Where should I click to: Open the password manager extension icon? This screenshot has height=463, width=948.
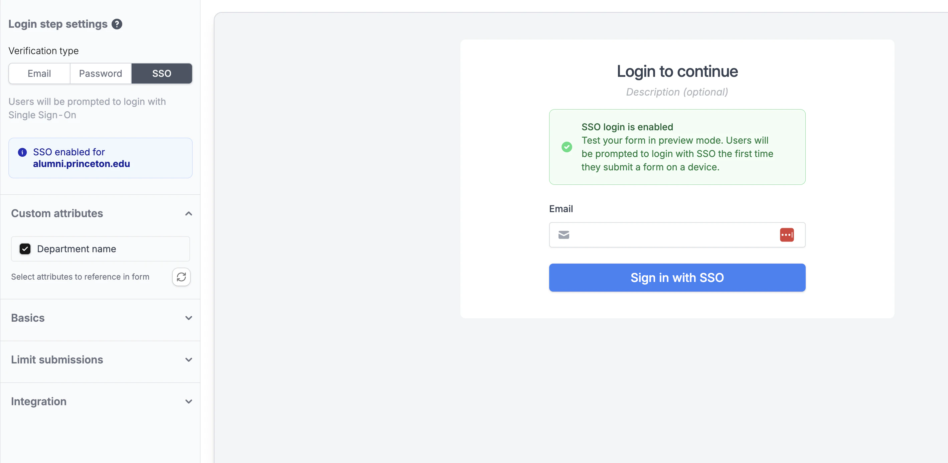point(787,235)
